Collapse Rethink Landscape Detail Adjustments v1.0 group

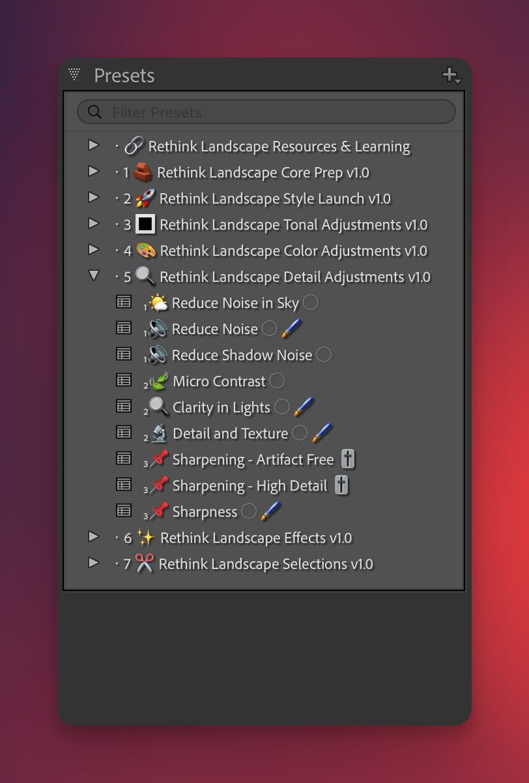[94, 276]
